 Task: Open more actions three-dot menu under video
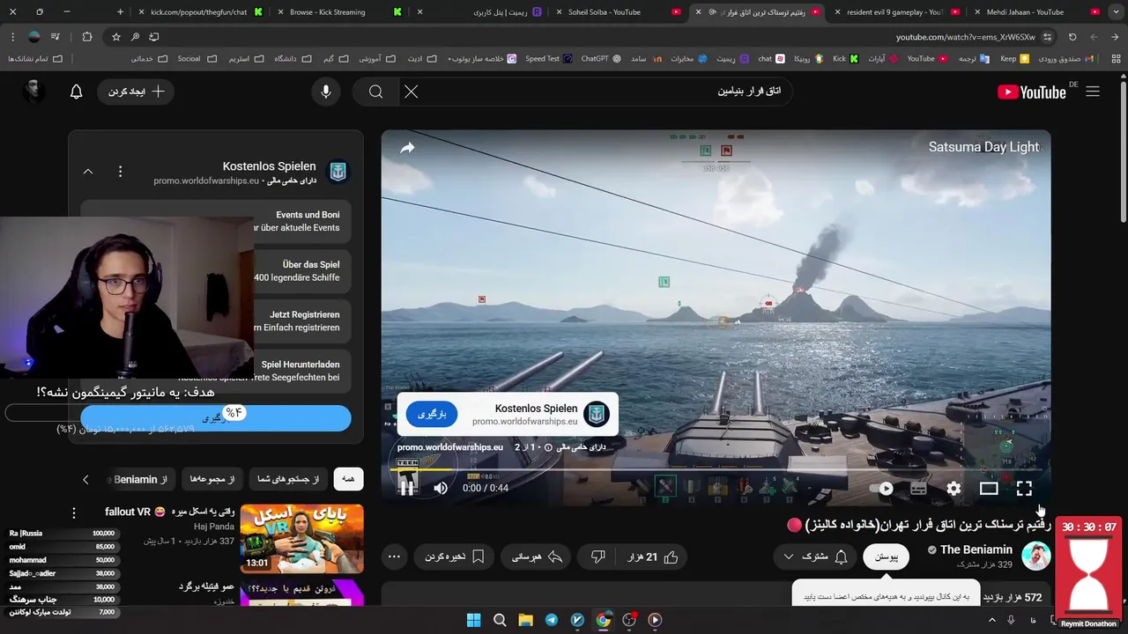point(394,557)
